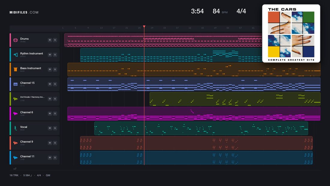The image size is (330, 186).
Task: Click the Drums track drum icon
Action: [16, 40]
